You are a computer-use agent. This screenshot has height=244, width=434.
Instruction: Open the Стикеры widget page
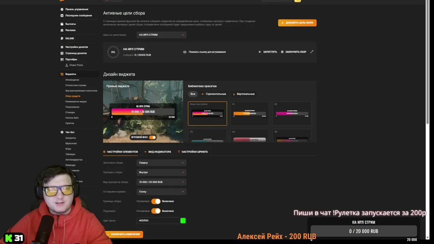coord(70,112)
